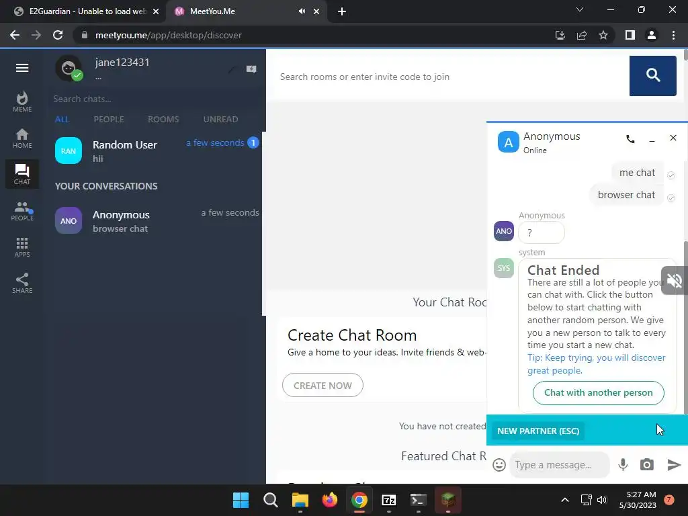Image resolution: width=688 pixels, height=516 pixels.
Task: Open terminal from taskbar
Action: coord(418,500)
